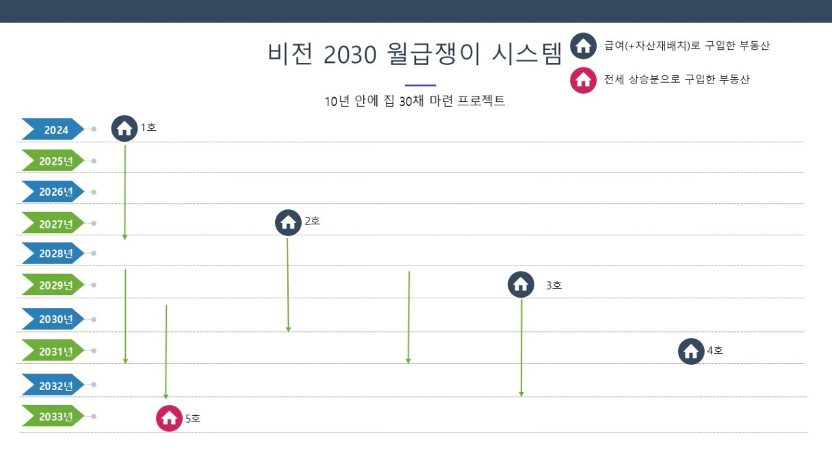Screen dimensions: 832x468
Task: Click the title 비전 2030 월급쟁이 시스템
Action: point(415,54)
